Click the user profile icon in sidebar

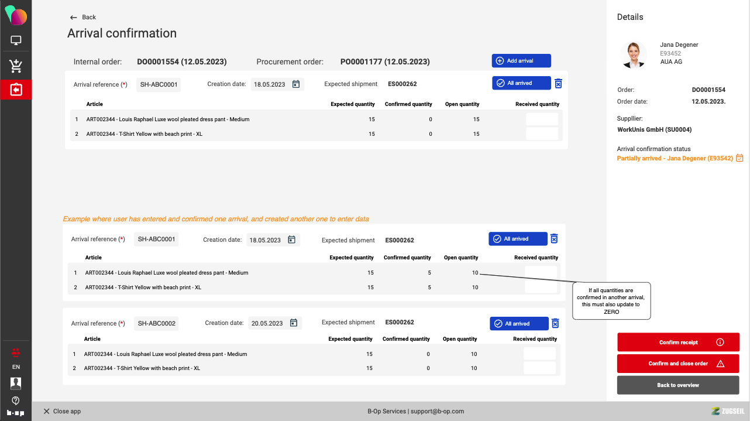pos(16,383)
